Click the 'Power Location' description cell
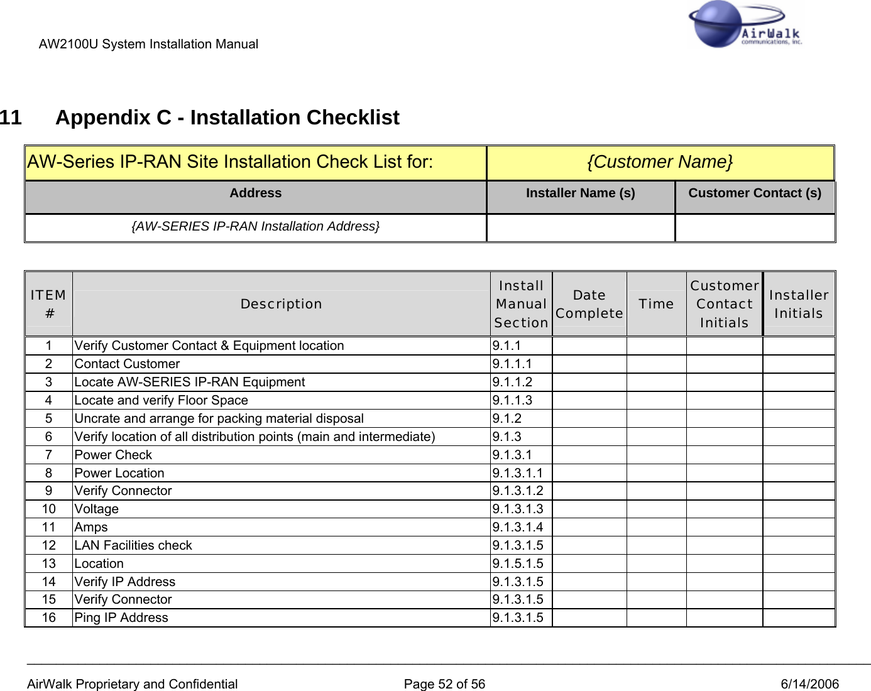 point(281,474)
